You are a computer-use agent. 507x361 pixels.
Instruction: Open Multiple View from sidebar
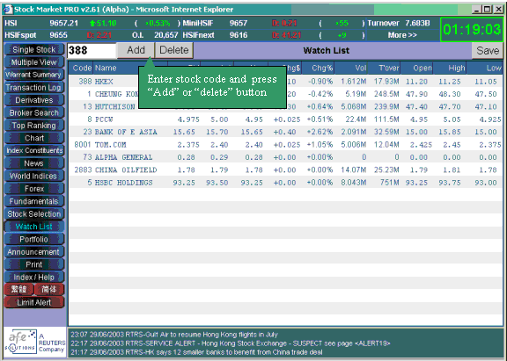coord(34,62)
